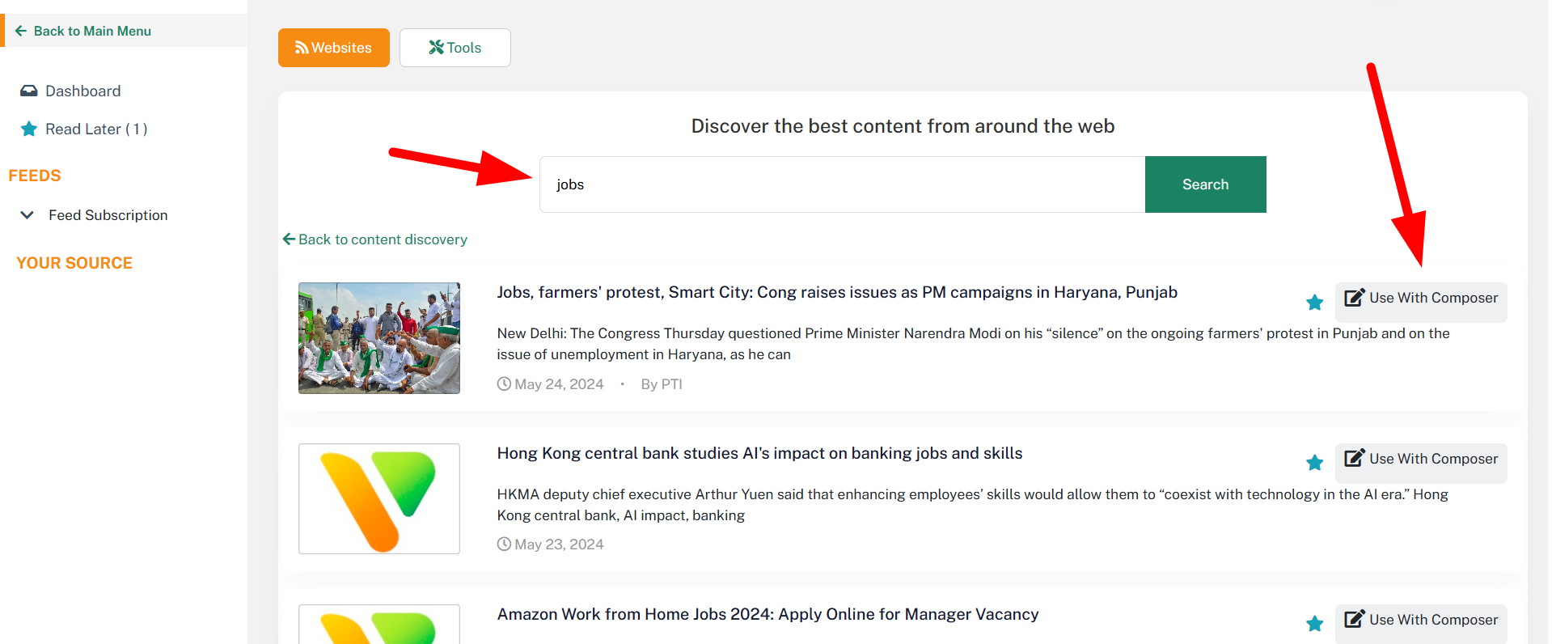Viewport: 1552px width, 644px height.
Task: Open the Websites tab
Action: coord(333,48)
